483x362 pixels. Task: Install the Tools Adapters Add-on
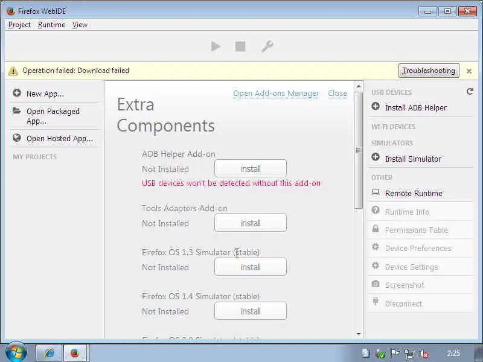point(251,223)
